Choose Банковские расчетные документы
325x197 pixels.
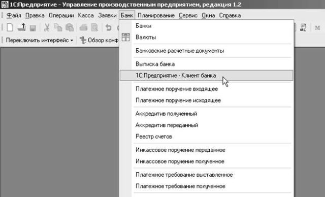point(207,51)
